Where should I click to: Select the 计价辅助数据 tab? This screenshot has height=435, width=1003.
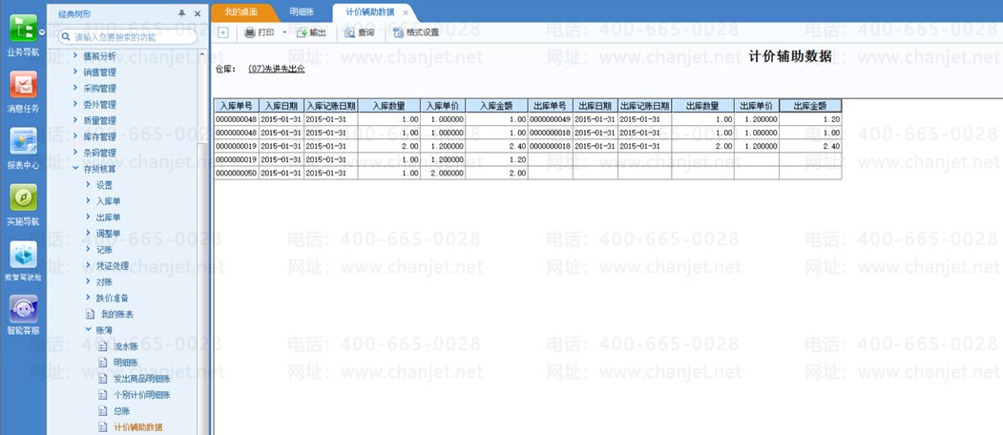click(369, 12)
